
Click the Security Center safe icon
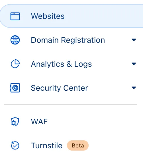click(15, 88)
